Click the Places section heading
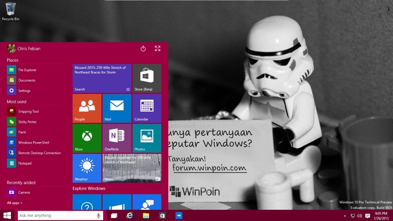This screenshot has width=393, height=221. point(12,60)
